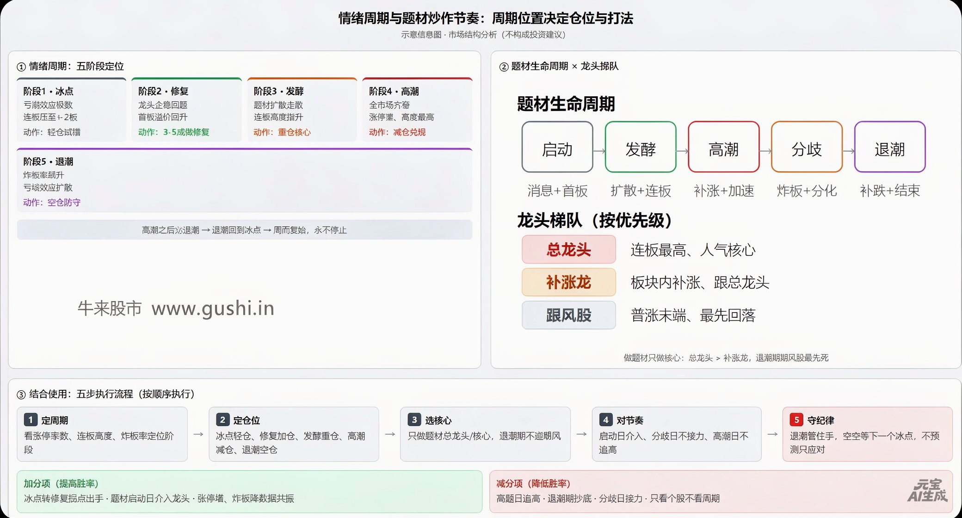962x518 pixels.
Task: Click the 发酵 lifecycle box
Action: (x=641, y=147)
